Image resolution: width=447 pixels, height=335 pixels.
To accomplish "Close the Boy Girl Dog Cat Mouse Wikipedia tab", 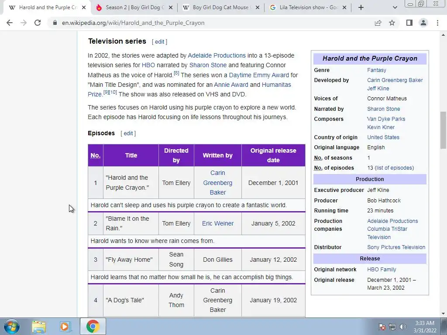I will pos(258,8).
